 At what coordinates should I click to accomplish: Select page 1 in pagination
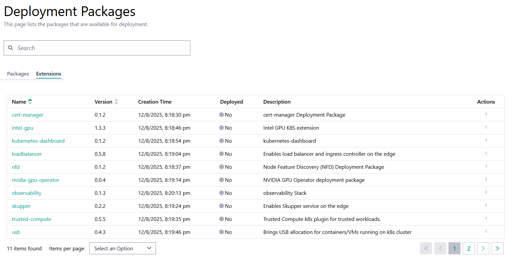(454, 248)
